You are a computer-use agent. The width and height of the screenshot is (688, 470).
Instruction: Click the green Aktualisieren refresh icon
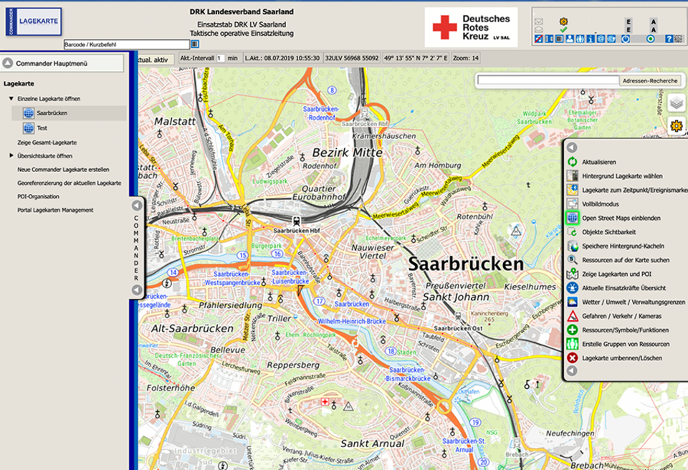point(573,163)
